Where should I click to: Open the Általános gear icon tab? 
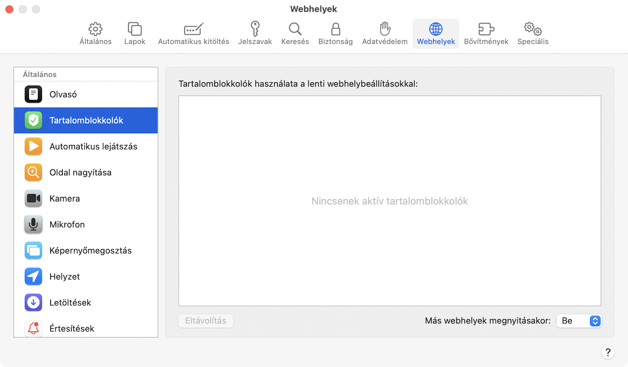coord(95,29)
